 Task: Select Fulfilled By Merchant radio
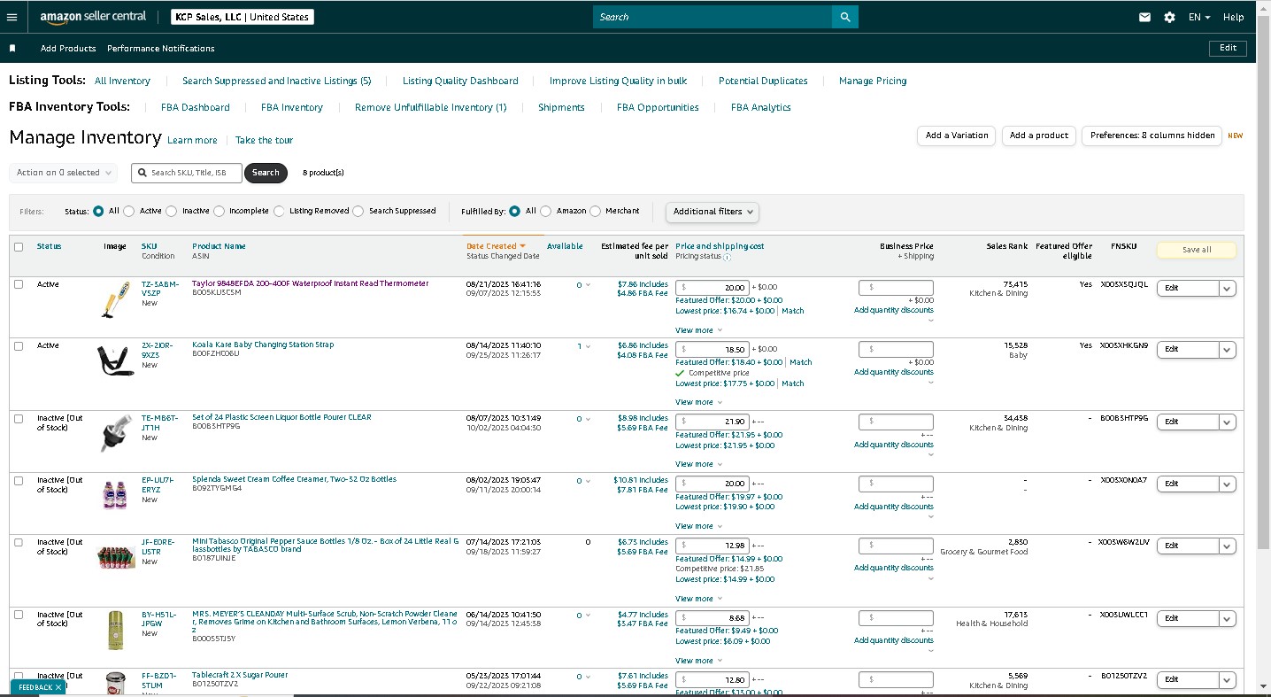(x=596, y=212)
